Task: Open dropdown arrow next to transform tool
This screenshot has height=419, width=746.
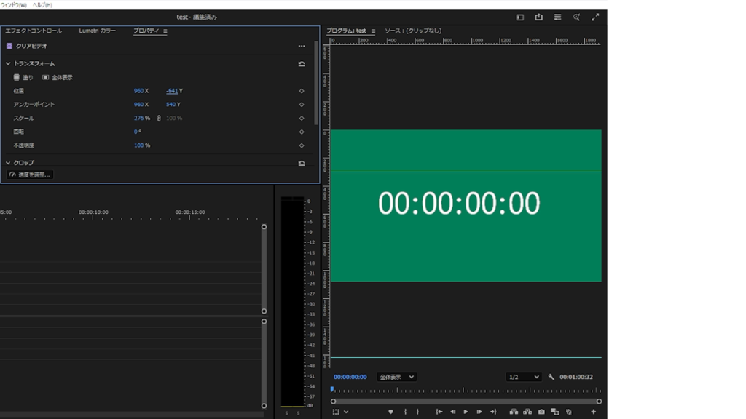Action: coord(346,412)
